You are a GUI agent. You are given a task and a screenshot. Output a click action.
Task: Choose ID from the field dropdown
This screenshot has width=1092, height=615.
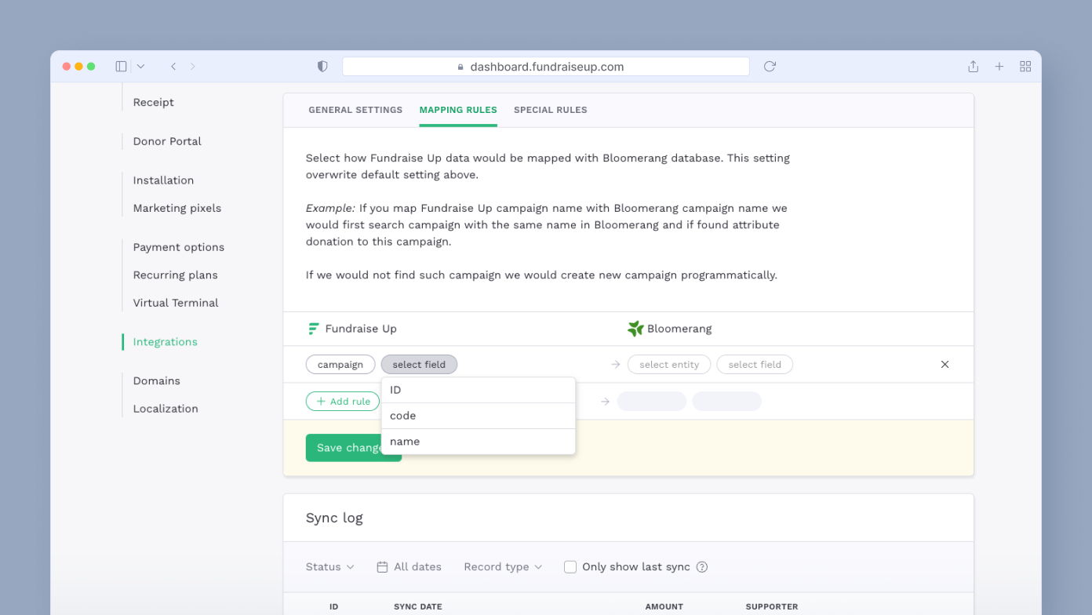(x=479, y=390)
